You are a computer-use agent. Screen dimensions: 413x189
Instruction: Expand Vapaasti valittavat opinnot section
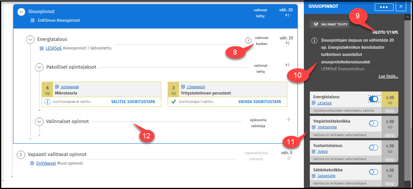tap(21, 154)
